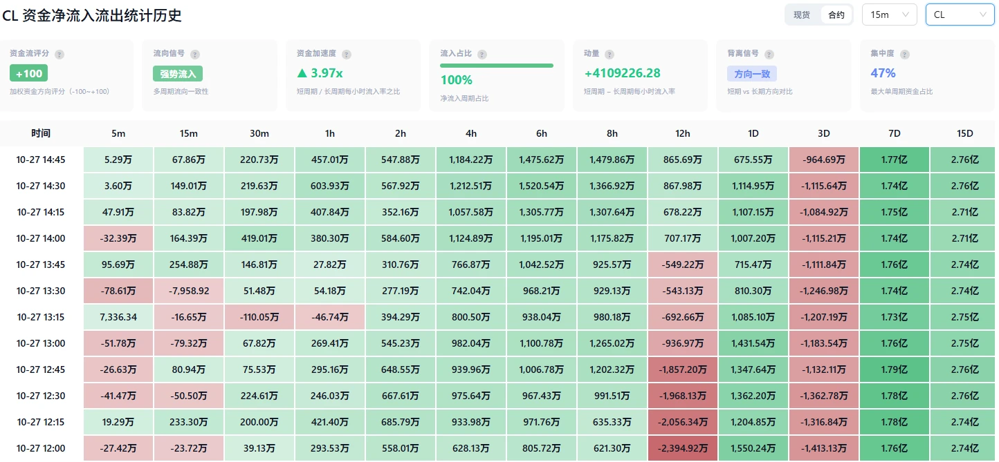
Task: Click the -7,958.92 cell
Action: coord(188,291)
